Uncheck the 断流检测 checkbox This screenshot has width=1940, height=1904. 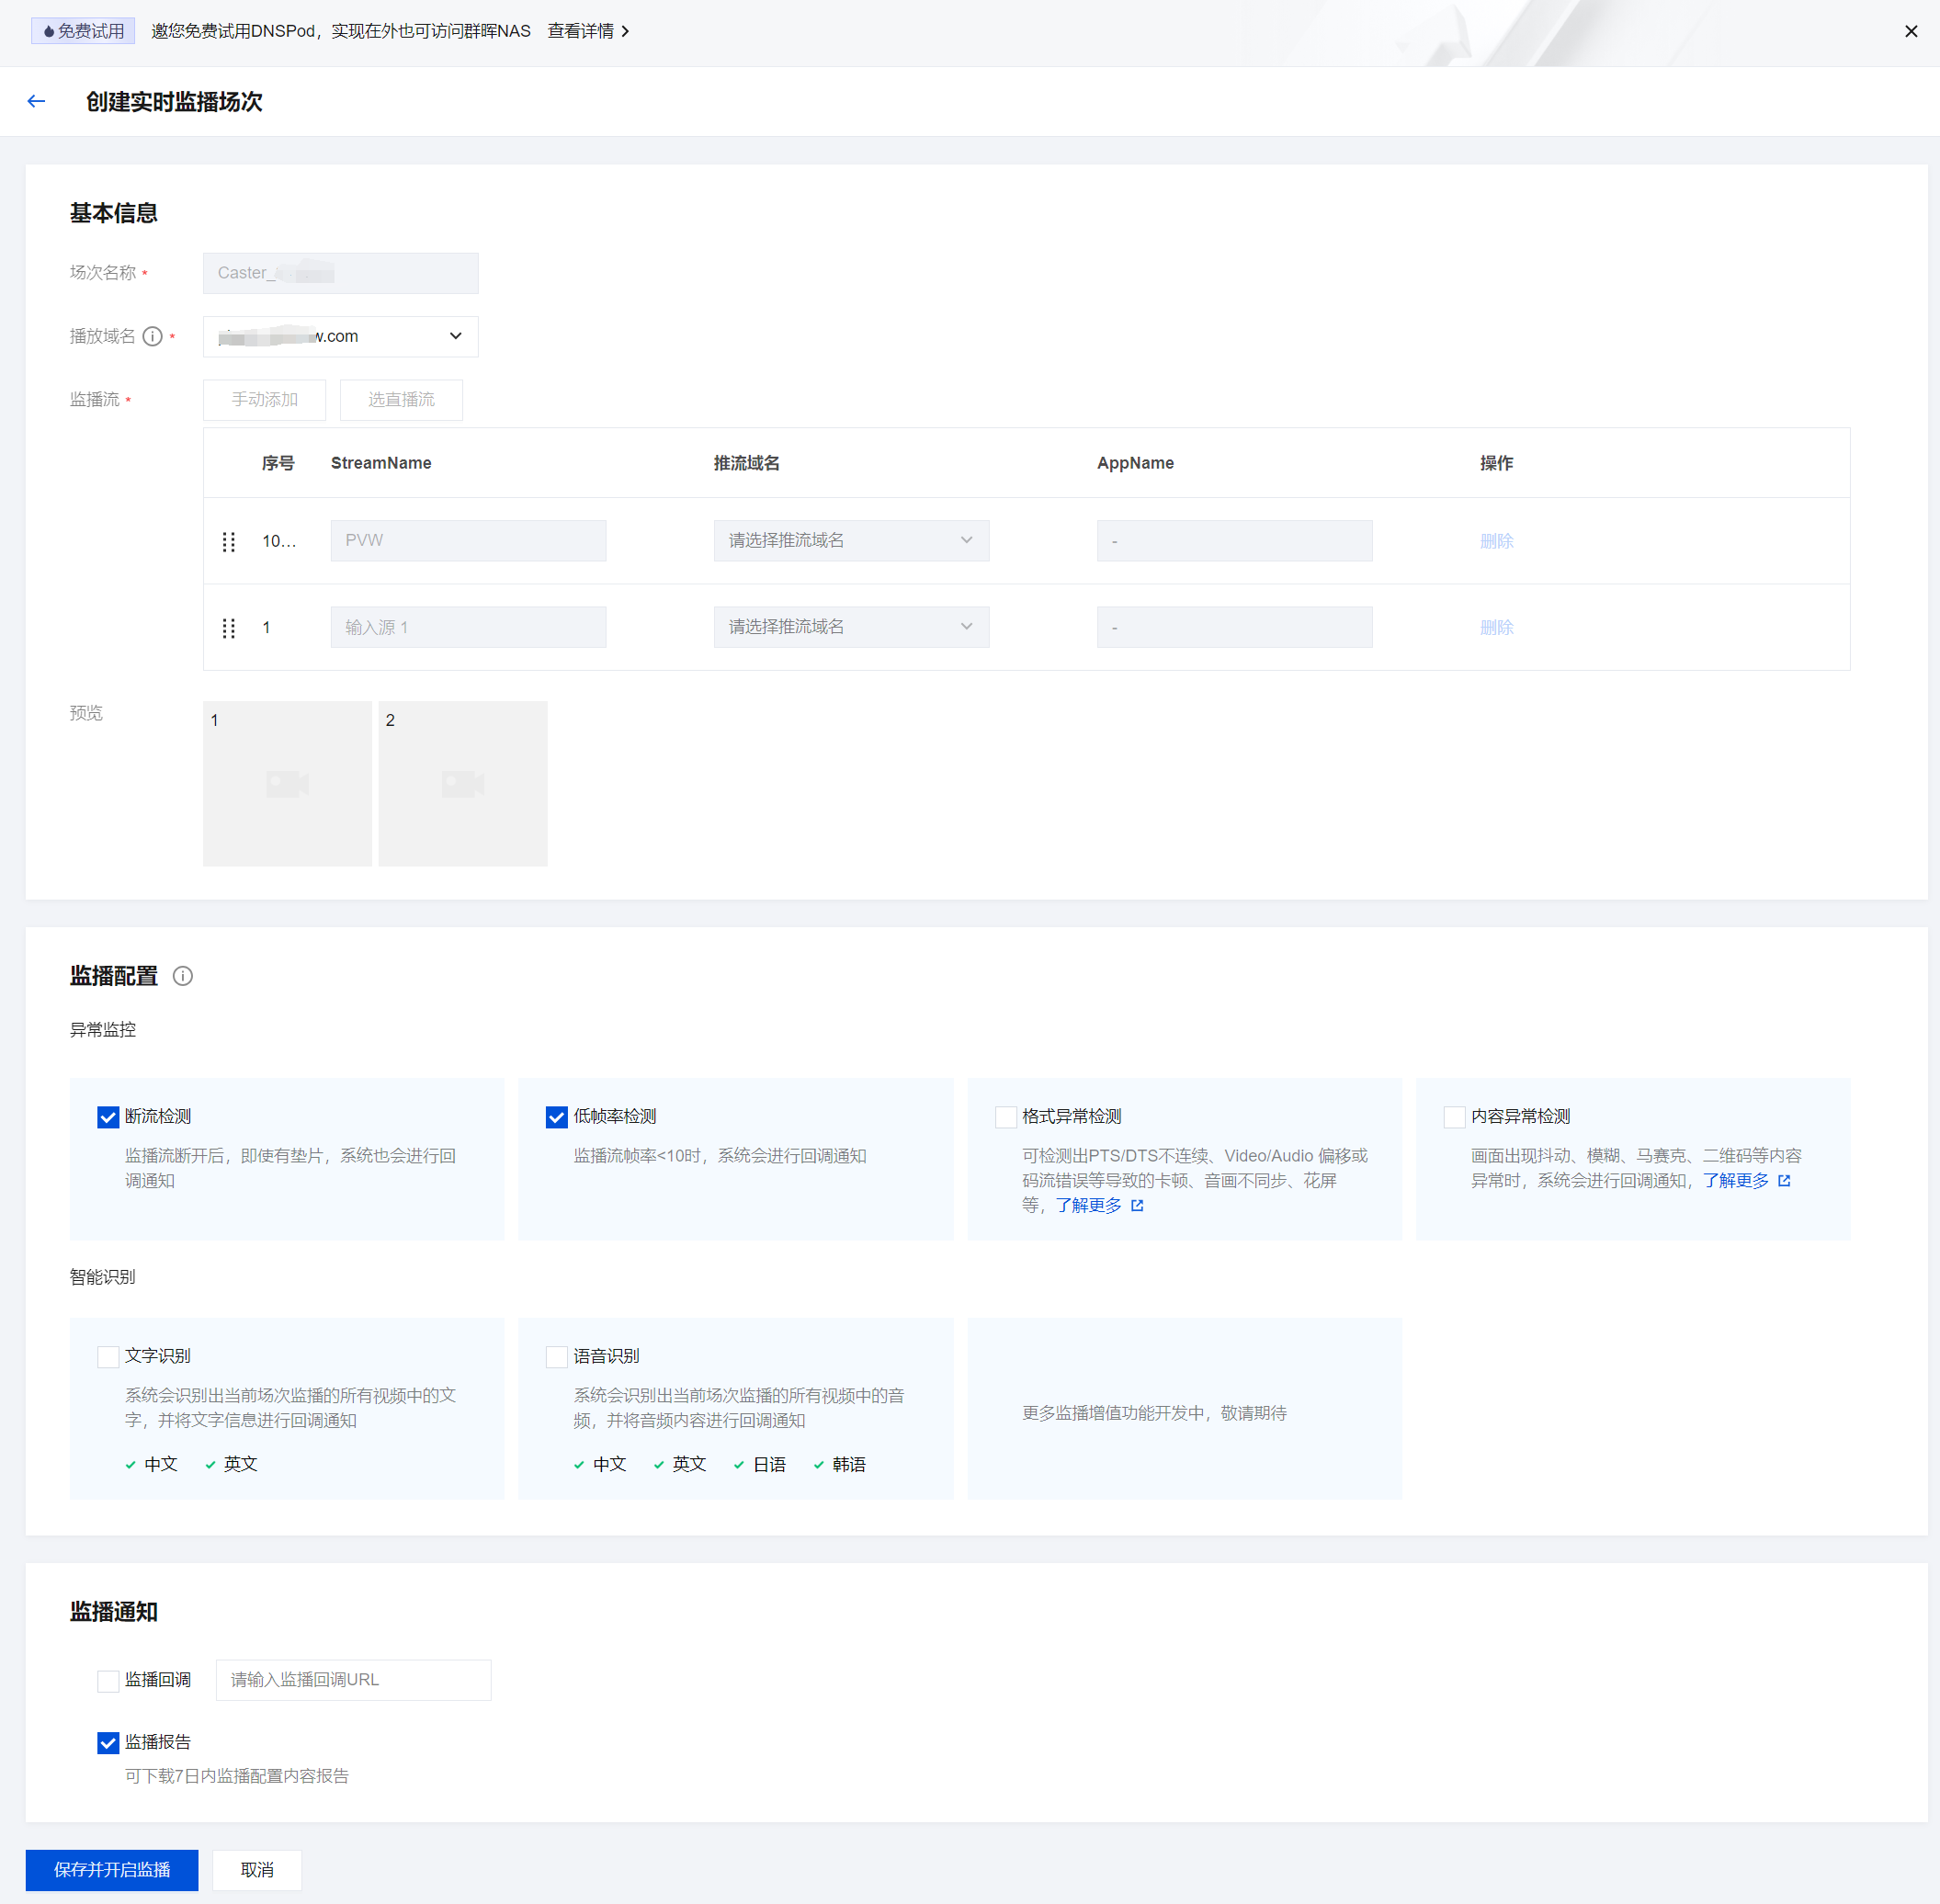pyautogui.click(x=108, y=1117)
